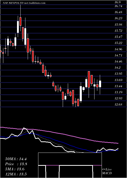The height and width of the screenshot is (178, 127).
Task: Click the 16.74 price axis label
Action: click(x=119, y=6)
